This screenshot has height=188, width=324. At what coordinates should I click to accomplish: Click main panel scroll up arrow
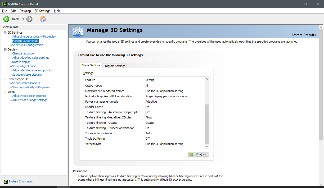pyautogui.click(x=321, y=27)
